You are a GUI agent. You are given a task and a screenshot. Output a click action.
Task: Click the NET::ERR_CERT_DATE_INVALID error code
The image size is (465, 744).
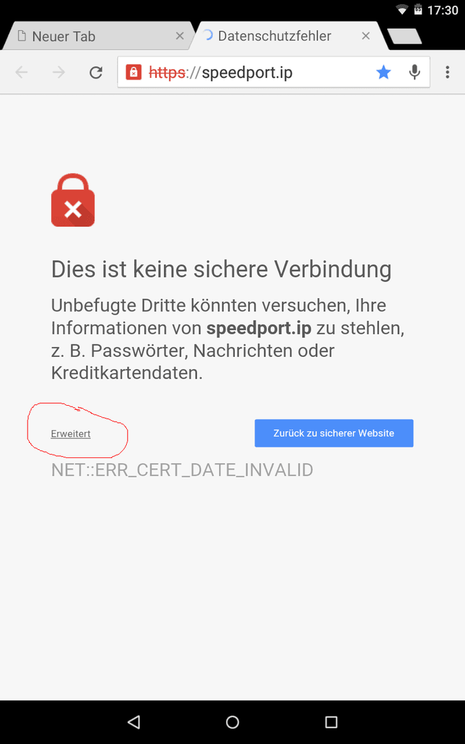[182, 471]
